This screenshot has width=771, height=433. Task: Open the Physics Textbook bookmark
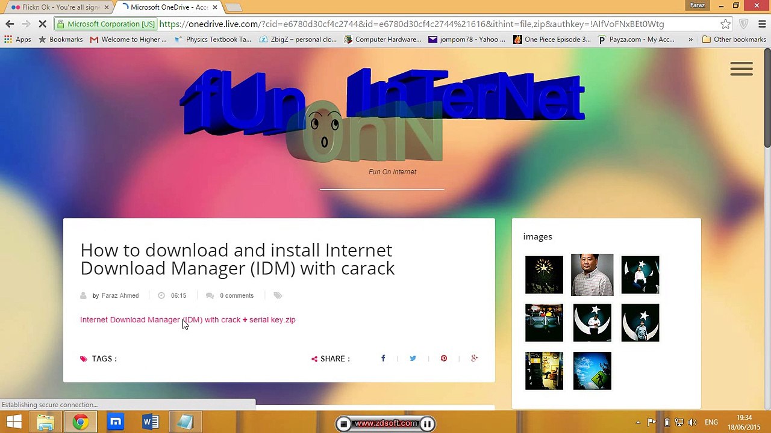213,40
